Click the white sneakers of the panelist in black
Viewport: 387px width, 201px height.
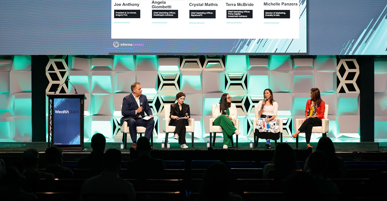pyautogui.click(x=184, y=146)
